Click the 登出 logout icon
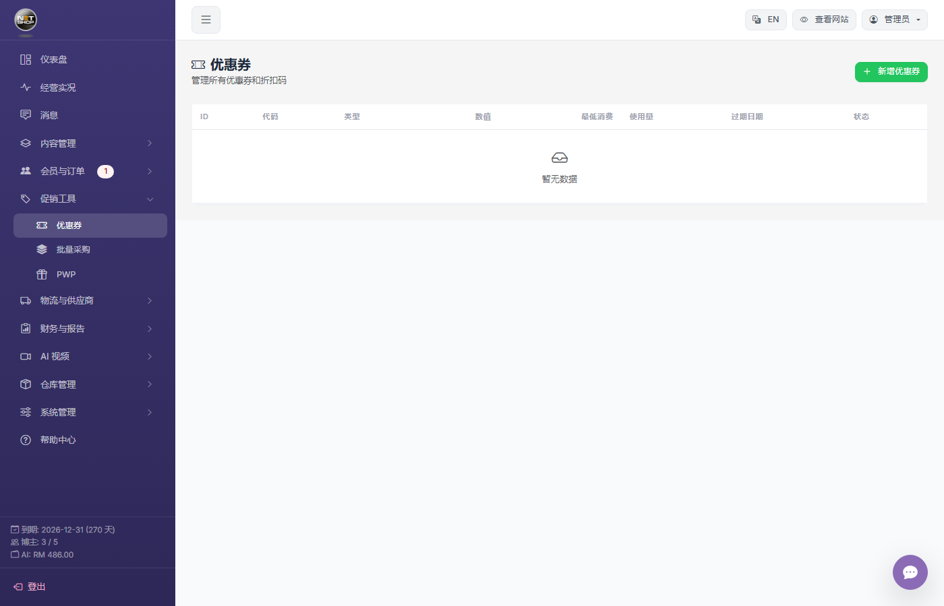Image resolution: width=944 pixels, height=606 pixels. click(x=18, y=587)
